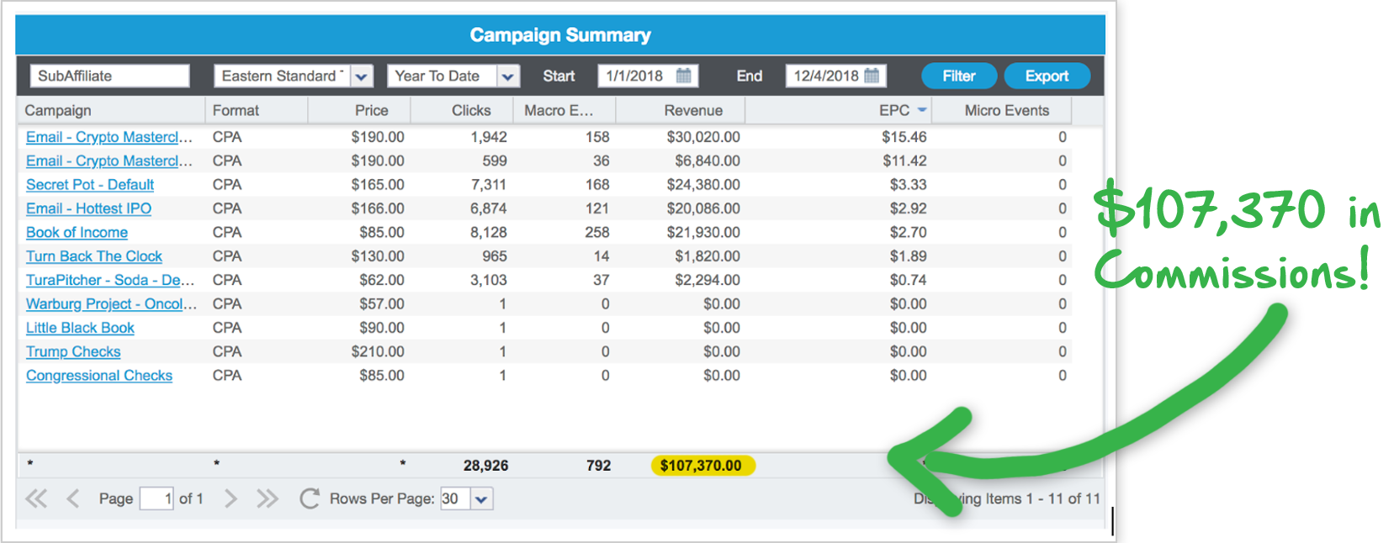Image resolution: width=1394 pixels, height=543 pixels.
Task: Click macro events cell 258
Action: tap(597, 233)
